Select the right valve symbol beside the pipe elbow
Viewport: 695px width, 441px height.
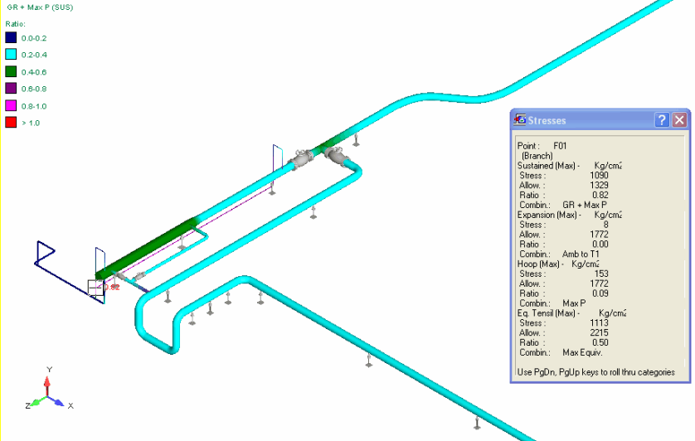336,156
